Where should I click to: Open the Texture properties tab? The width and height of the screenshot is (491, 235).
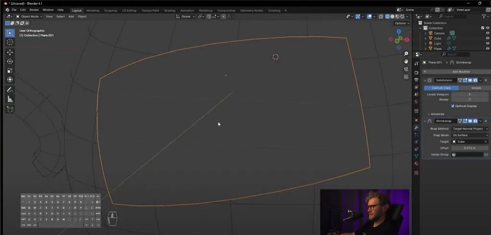[416, 173]
